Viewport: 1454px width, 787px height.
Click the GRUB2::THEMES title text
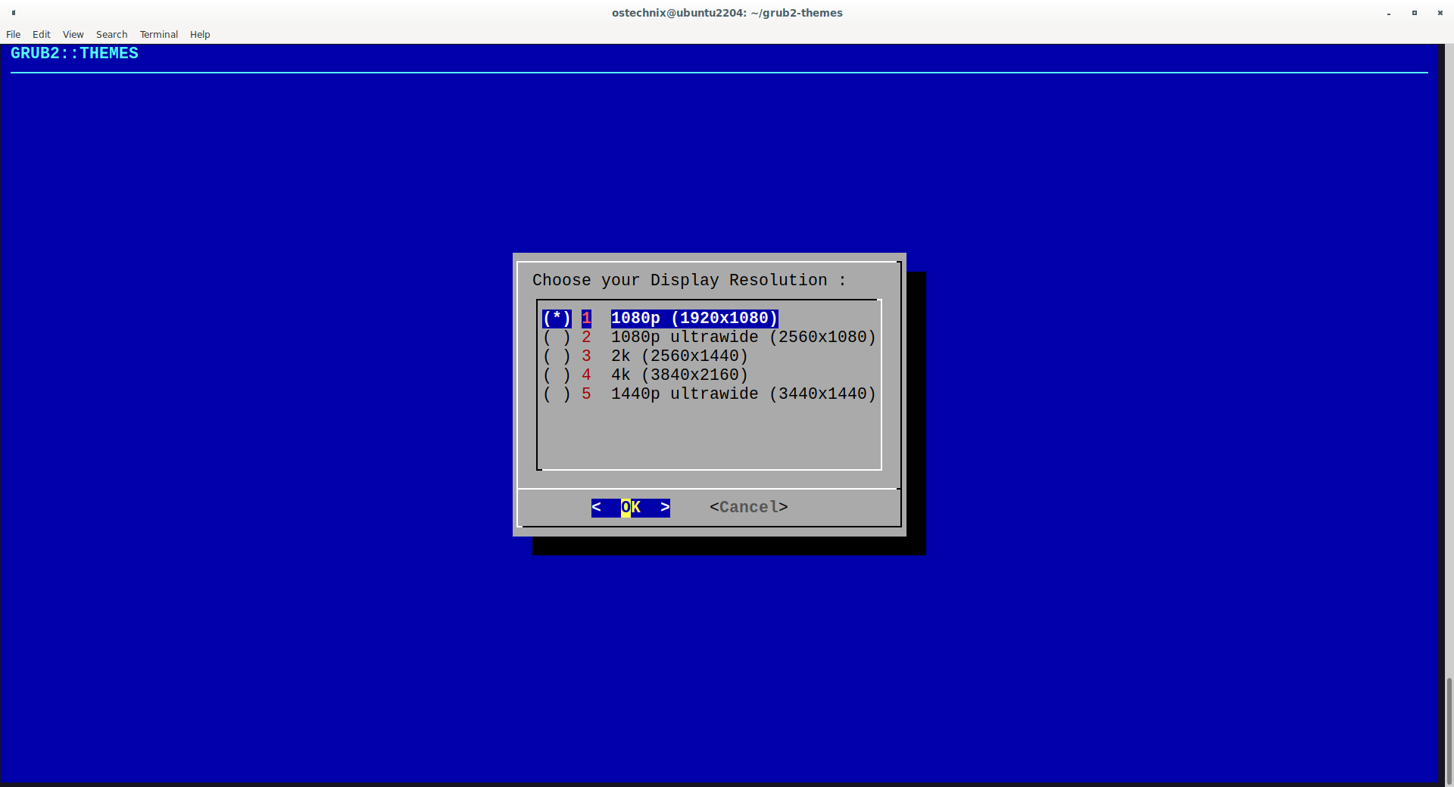(73, 53)
